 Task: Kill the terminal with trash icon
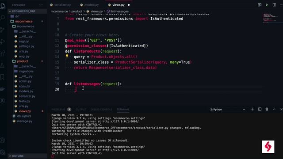(x=267, y=109)
